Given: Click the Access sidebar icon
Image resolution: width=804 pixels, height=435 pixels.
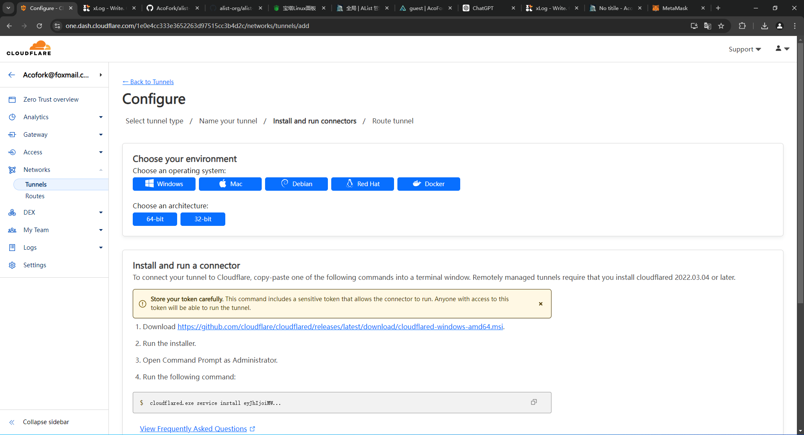Looking at the screenshot, I should tap(12, 152).
